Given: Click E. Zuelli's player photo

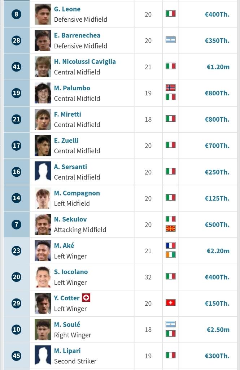Looking at the screenshot, I should (43, 146).
